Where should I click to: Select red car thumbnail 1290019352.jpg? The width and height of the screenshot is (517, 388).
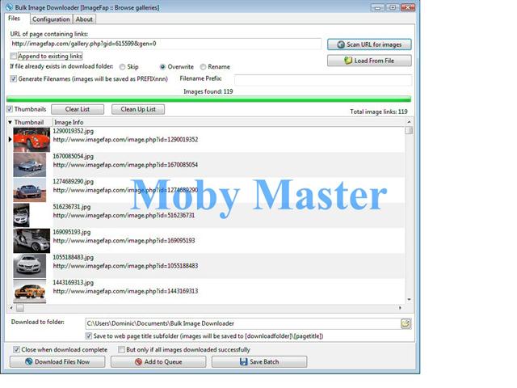[32, 140]
